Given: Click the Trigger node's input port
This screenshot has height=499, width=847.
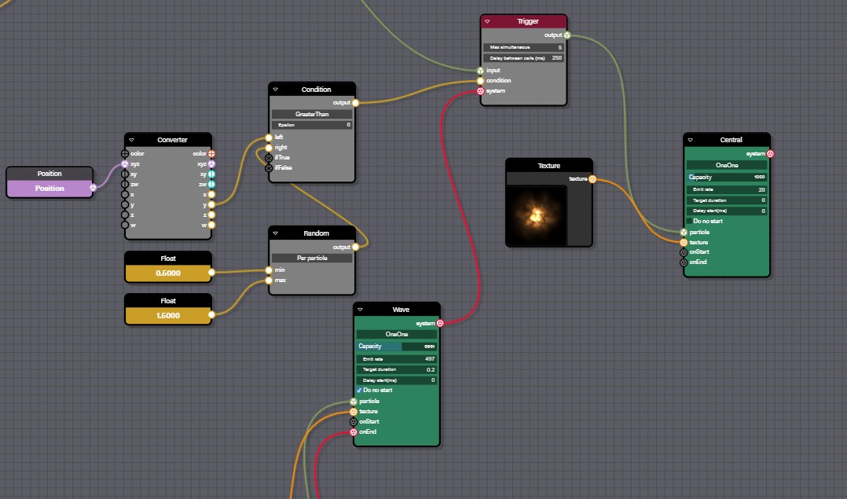Looking at the screenshot, I should coord(480,71).
